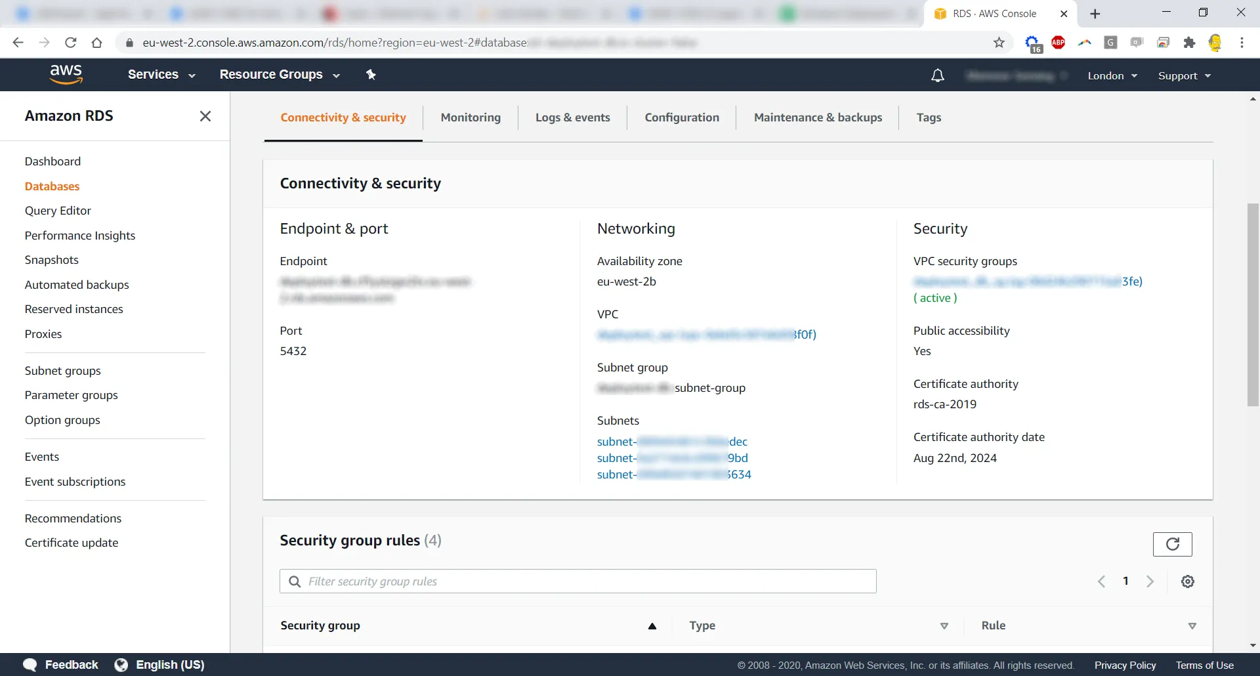Click the Feedback speech bubble icon
The width and height of the screenshot is (1260, 676).
(x=30, y=664)
